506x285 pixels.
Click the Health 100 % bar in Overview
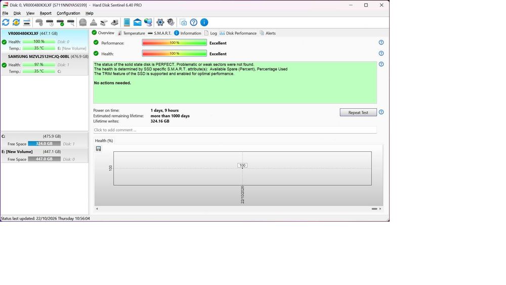pyautogui.click(x=174, y=54)
